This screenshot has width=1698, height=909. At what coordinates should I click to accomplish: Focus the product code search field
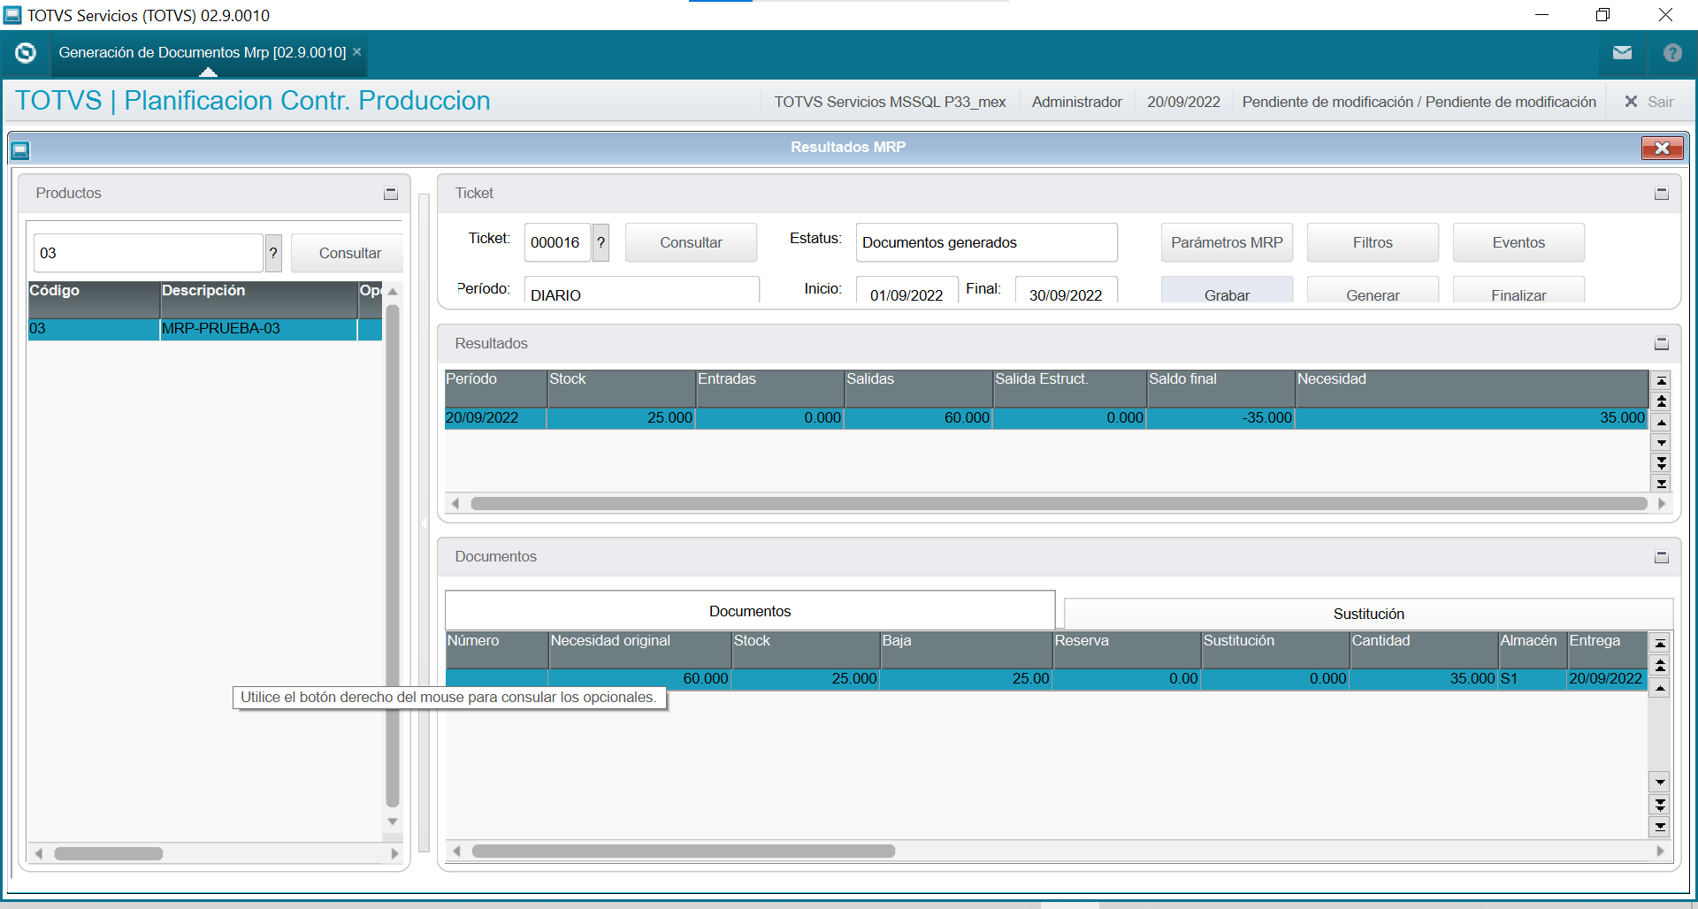148,253
